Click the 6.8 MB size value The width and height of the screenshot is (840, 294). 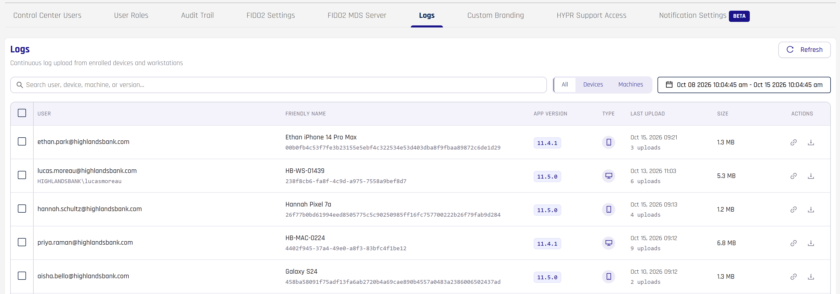[x=726, y=243]
